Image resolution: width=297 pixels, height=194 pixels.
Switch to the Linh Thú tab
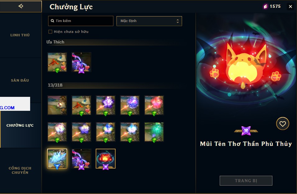pyautogui.click(x=20, y=35)
